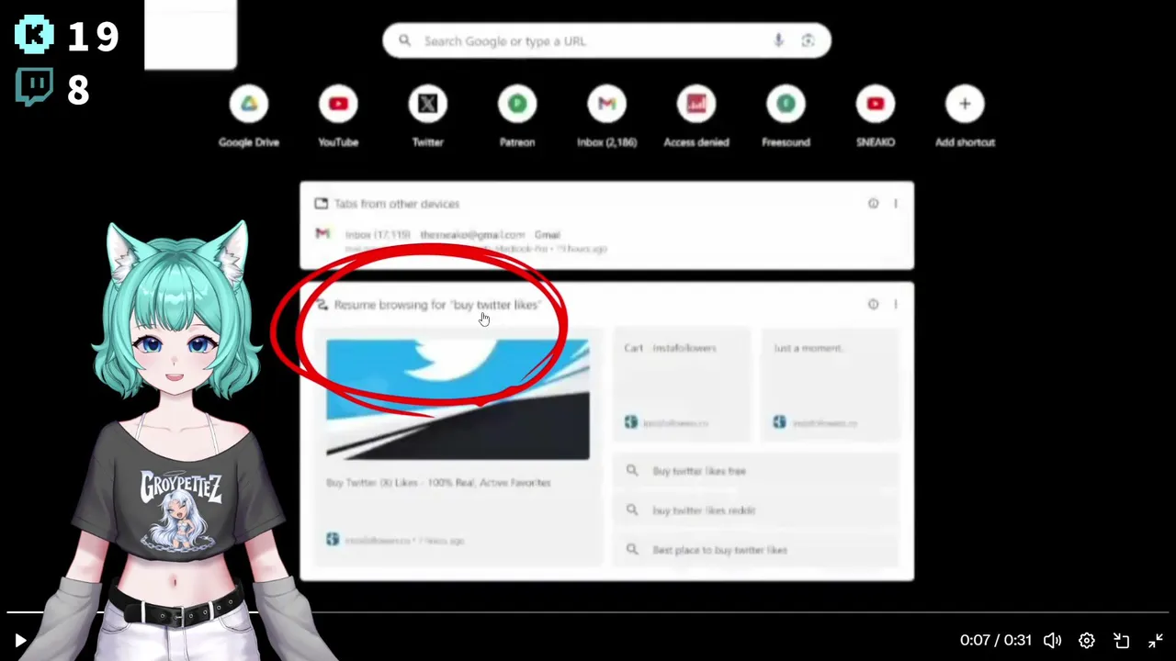
Task: Play the video
Action: click(20, 641)
